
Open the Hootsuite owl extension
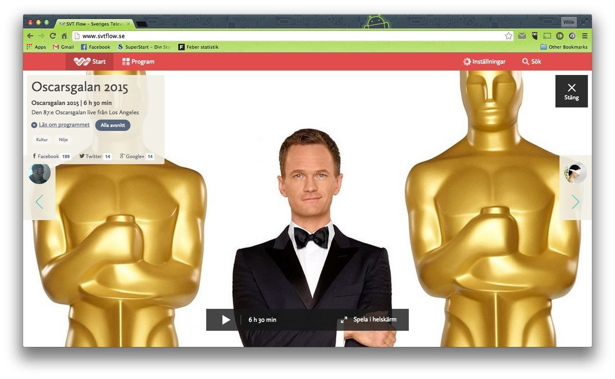[535, 36]
